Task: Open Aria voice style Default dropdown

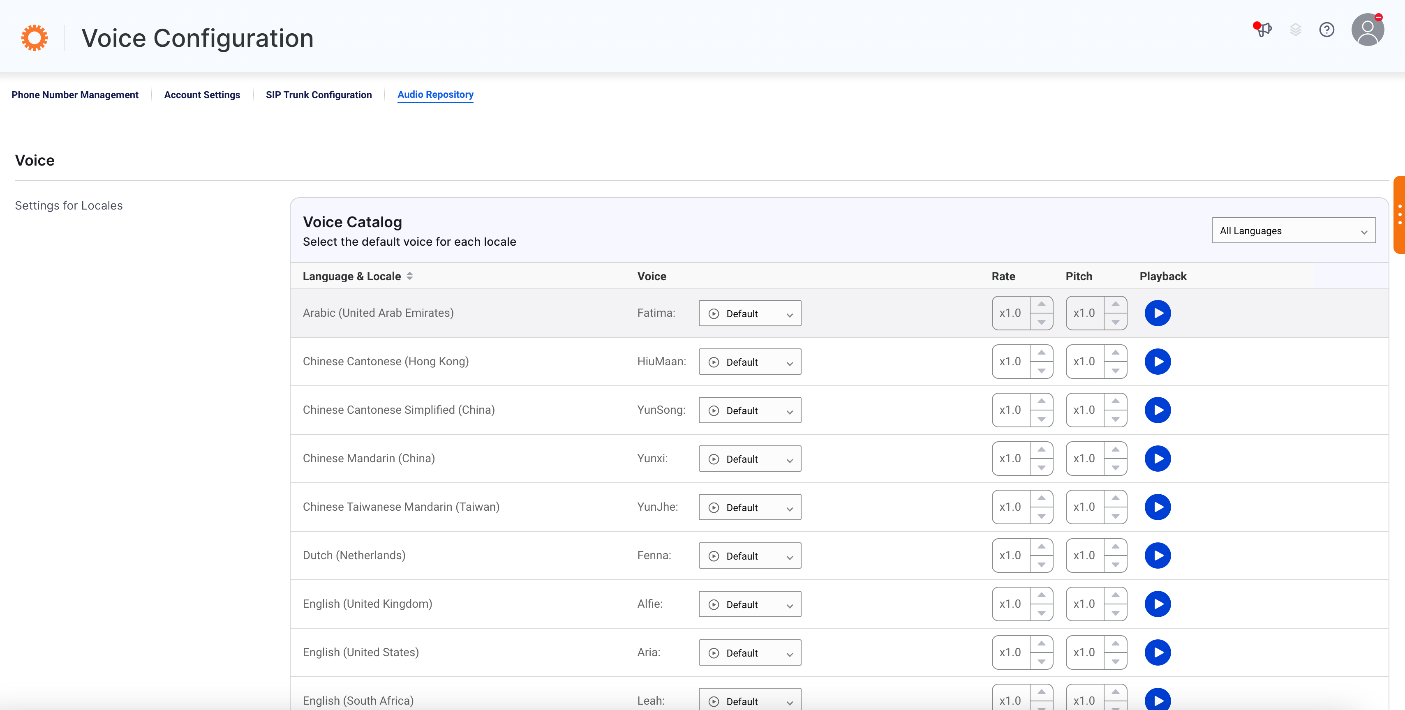Action: pyautogui.click(x=749, y=653)
